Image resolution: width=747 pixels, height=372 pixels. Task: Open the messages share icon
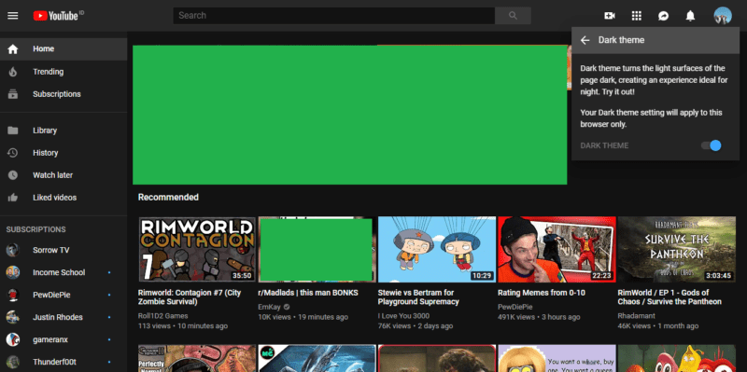click(663, 16)
